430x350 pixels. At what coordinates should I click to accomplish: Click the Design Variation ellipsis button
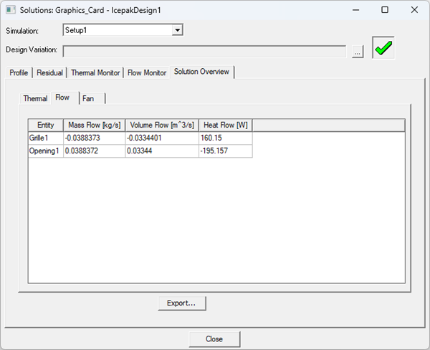(x=358, y=52)
